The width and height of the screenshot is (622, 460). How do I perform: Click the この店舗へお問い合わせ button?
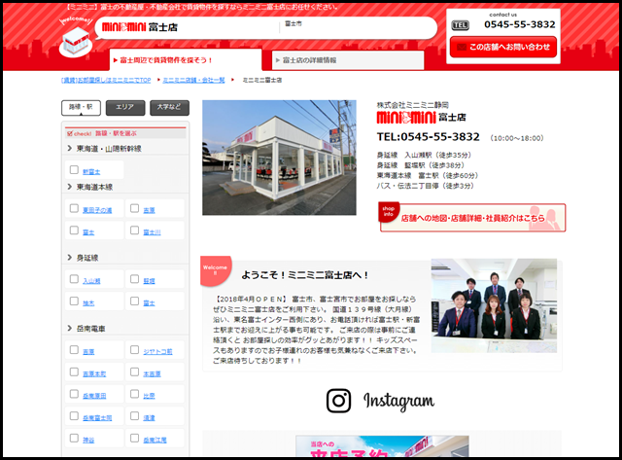click(x=503, y=47)
